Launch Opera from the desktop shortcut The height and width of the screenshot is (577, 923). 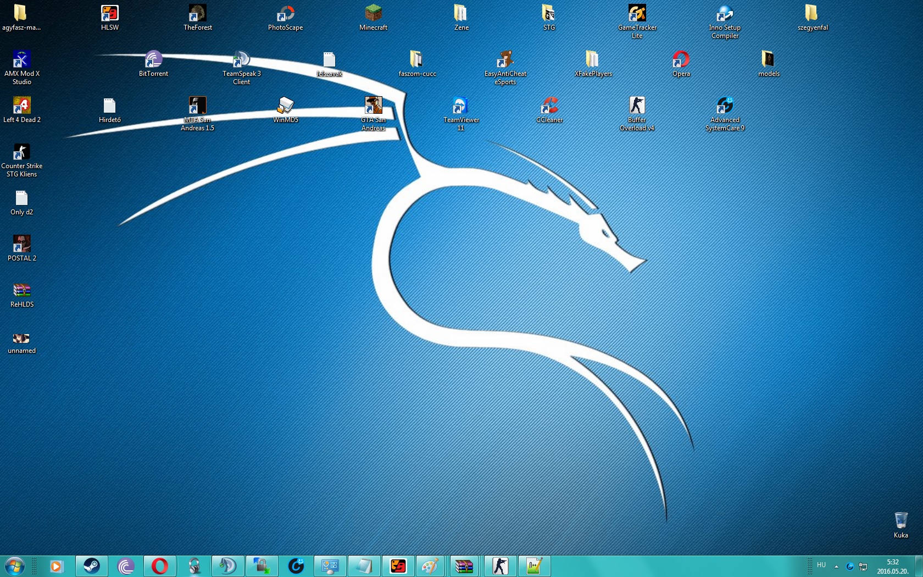(681, 63)
